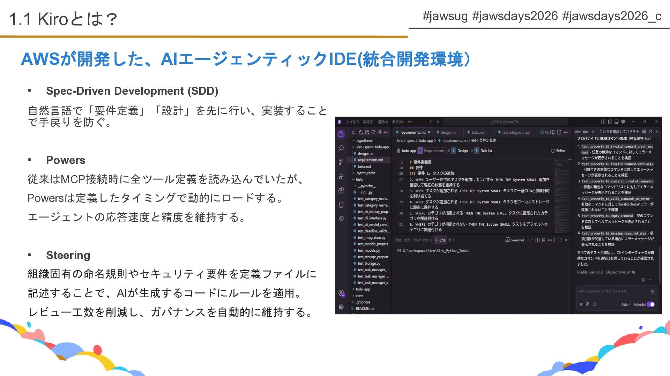Open the Source Control view icon
Image resolution: width=670 pixels, height=376 pixels.
click(x=341, y=162)
